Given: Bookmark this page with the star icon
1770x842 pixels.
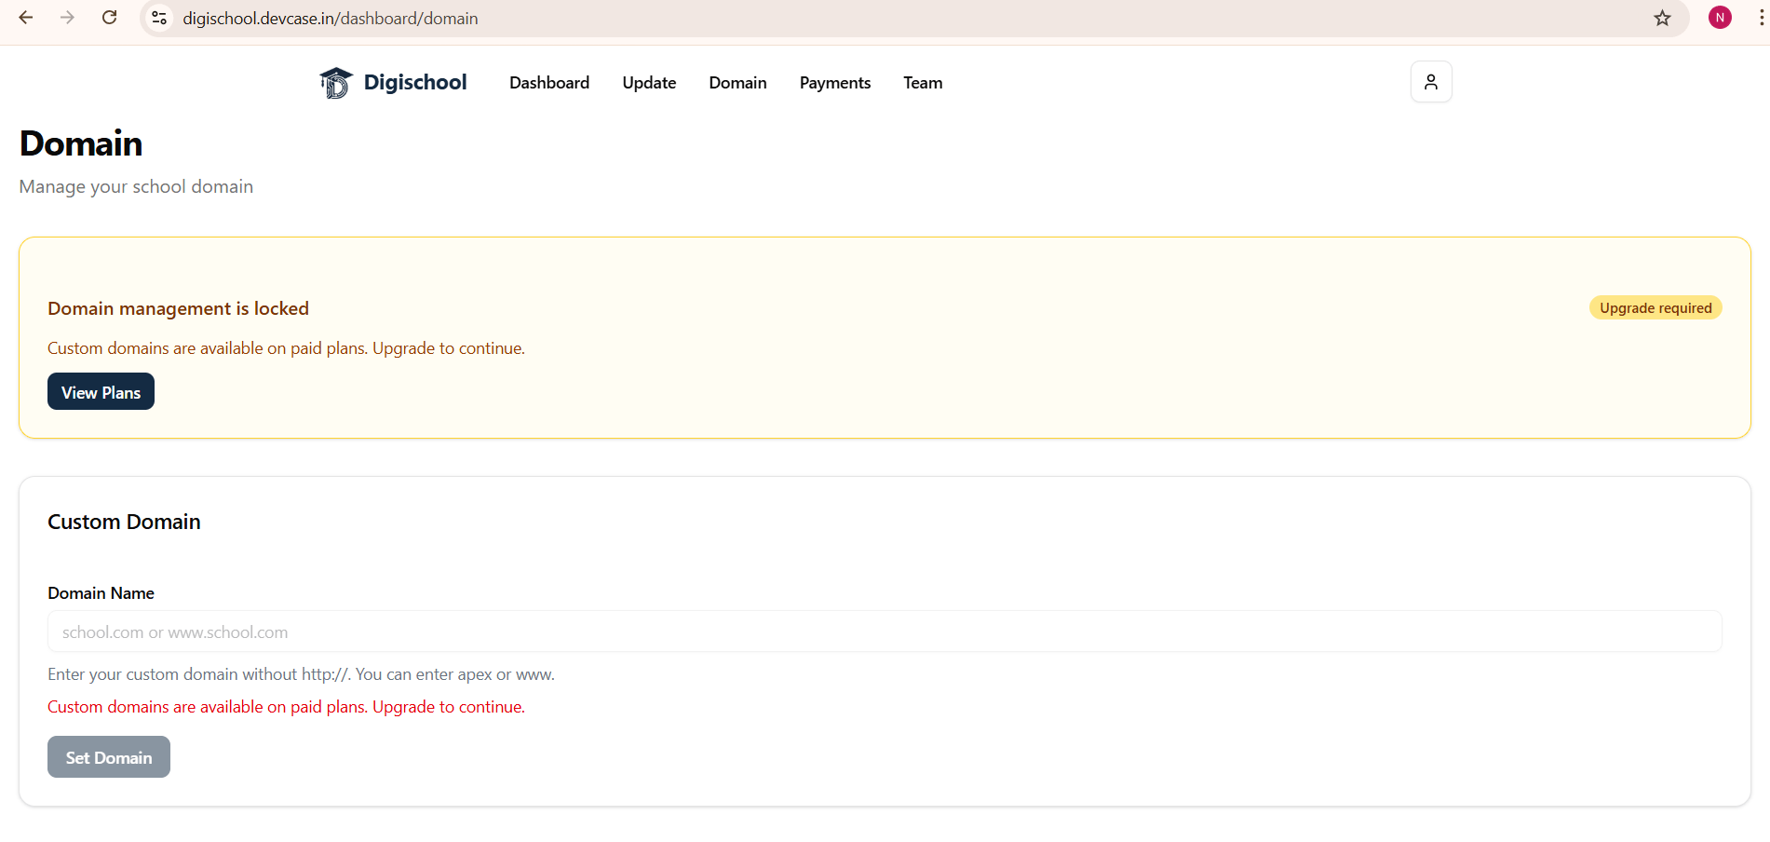Looking at the screenshot, I should point(1662,18).
